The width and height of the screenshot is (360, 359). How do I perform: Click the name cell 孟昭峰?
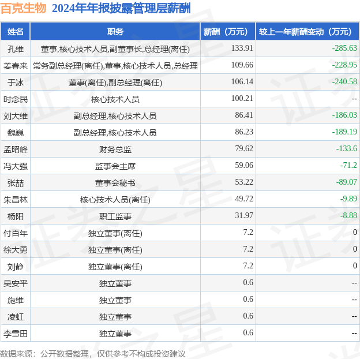[16, 149]
